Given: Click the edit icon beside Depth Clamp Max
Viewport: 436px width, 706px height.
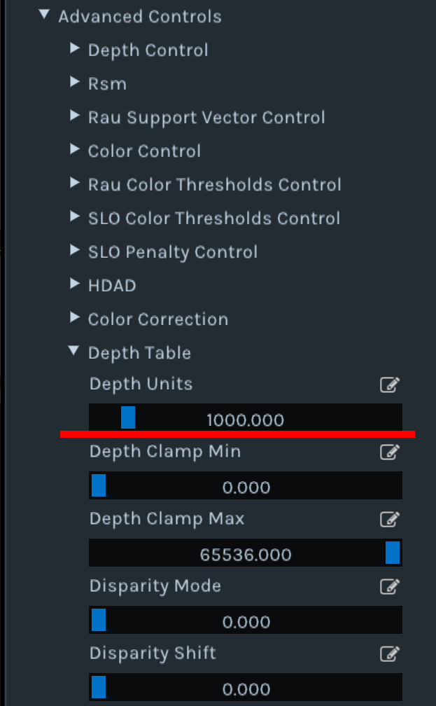Looking at the screenshot, I should 391,520.
